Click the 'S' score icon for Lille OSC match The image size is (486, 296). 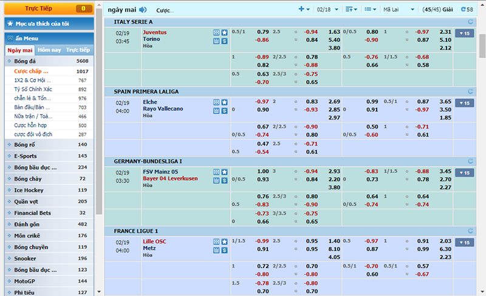[x=224, y=251]
